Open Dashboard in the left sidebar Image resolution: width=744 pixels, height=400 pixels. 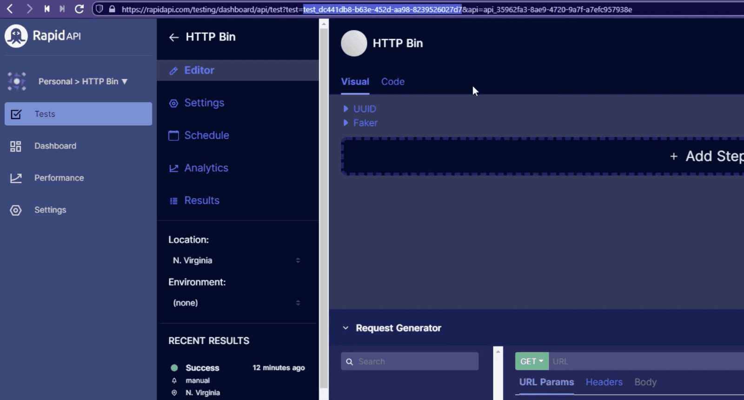(x=55, y=146)
